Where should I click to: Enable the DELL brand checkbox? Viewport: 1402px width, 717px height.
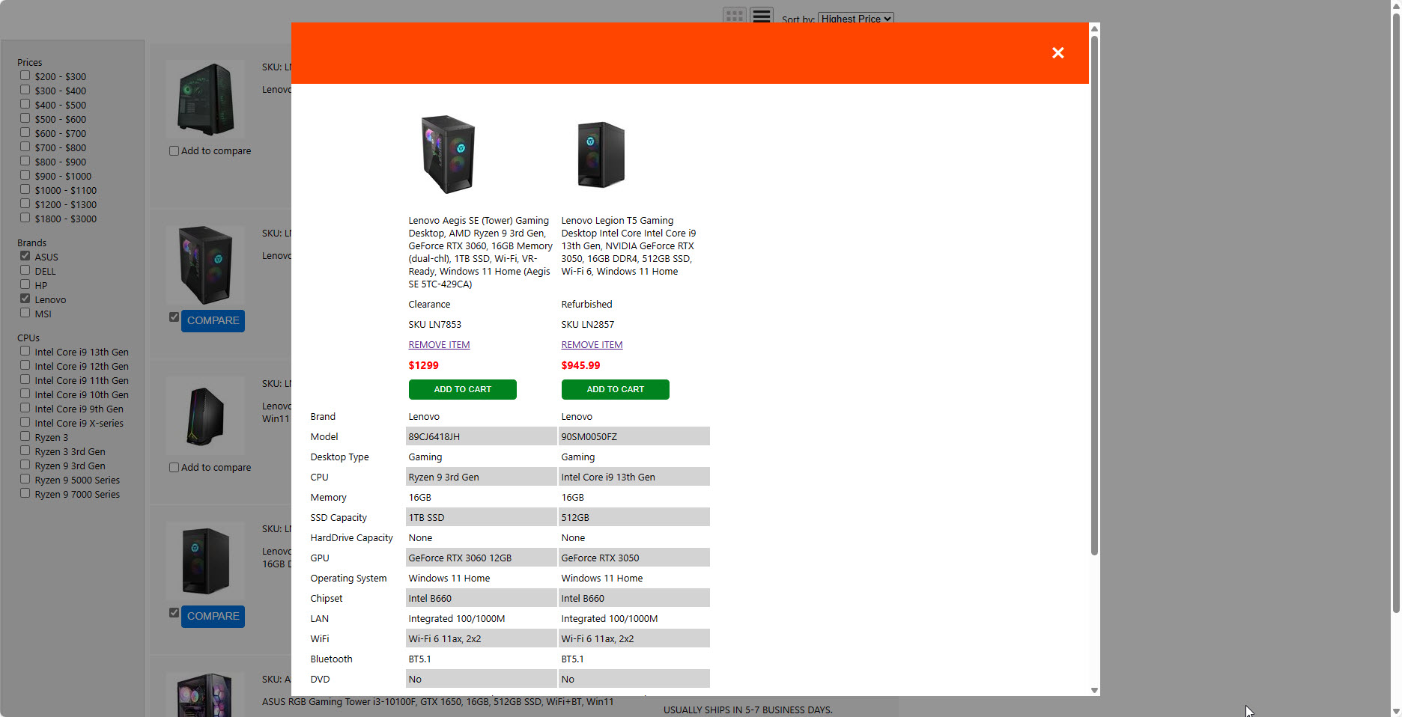(25, 270)
